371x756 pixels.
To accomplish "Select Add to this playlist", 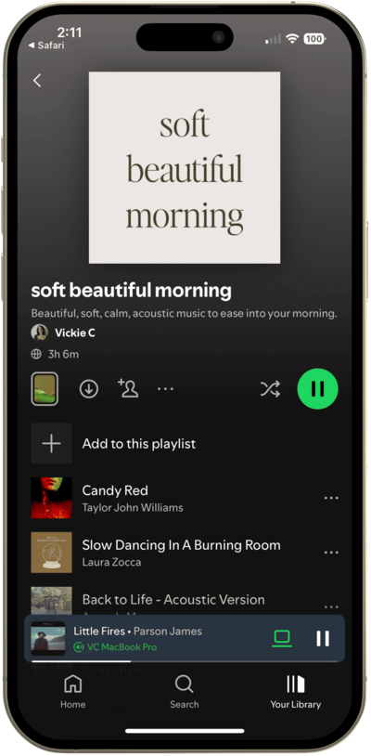I will point(139,444).
